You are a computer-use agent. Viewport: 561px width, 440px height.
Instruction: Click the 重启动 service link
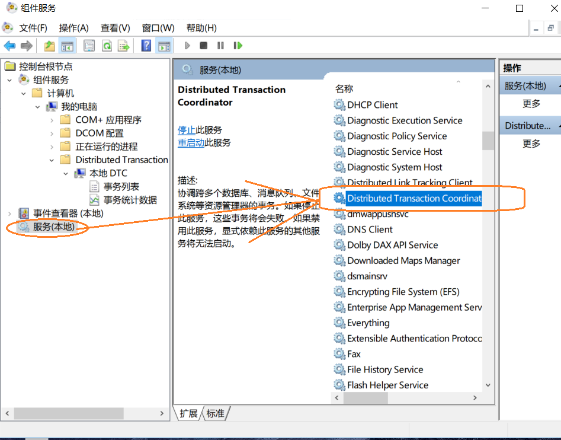coord(191,143)
